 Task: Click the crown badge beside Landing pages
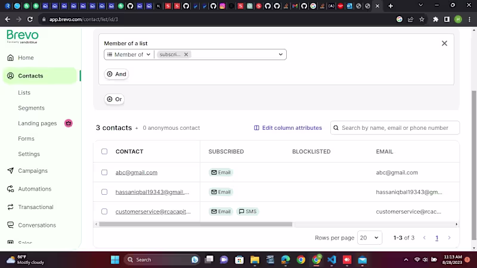click(x=69, y=123)
